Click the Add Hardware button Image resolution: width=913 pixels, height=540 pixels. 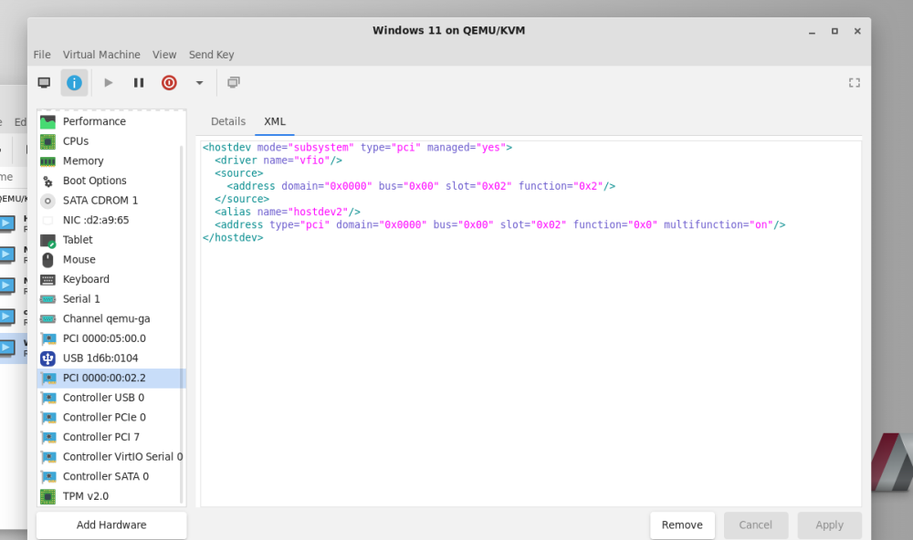tap(111, 524)
